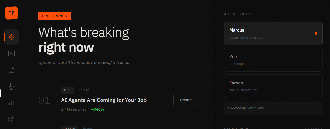The height and width of the screenshot is (129, 330).
Task: Select Zoe tech explainer voice
Action: click(273, 60)
